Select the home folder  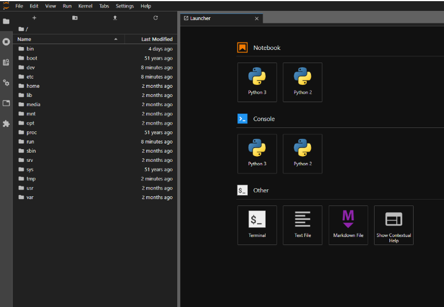pyautogui.click(x=33, y=86)
